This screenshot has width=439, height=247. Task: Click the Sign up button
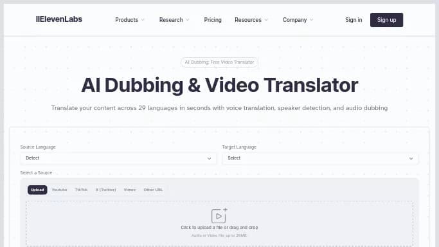[x=386, y=20]
